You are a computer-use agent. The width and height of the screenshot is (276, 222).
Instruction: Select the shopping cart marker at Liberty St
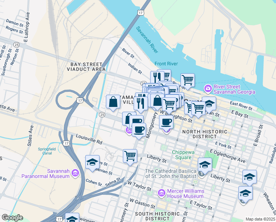130,157
